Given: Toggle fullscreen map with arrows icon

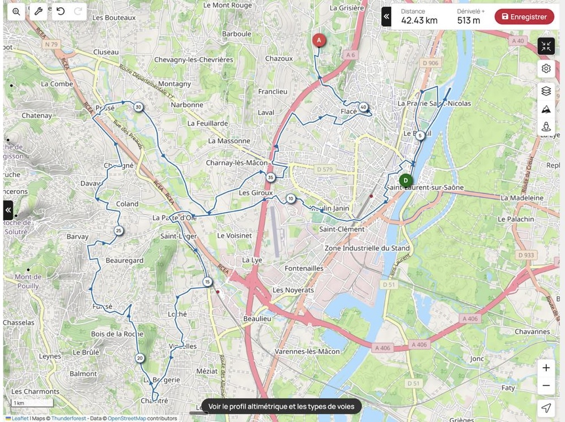Looking at the screenshot, I should click(546, 46).
